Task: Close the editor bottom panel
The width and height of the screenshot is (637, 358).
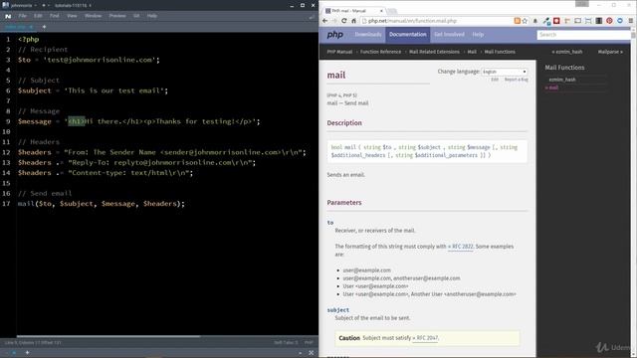Action: tap(312, 353)
